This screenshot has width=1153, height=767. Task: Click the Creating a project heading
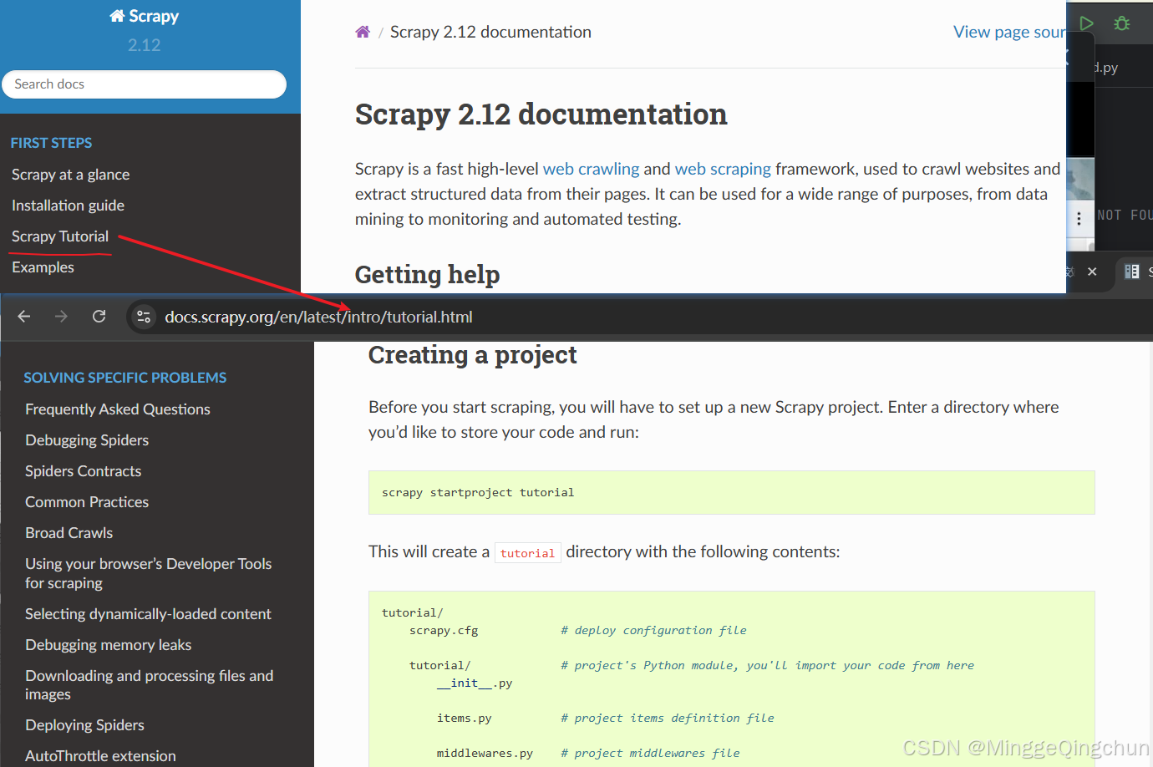(473, 355)
